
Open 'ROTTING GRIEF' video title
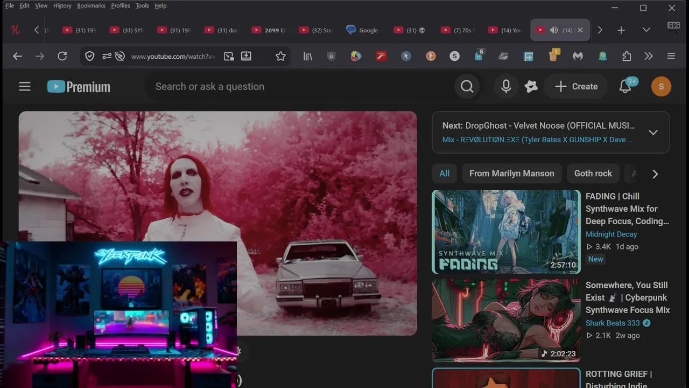point(619,379)
